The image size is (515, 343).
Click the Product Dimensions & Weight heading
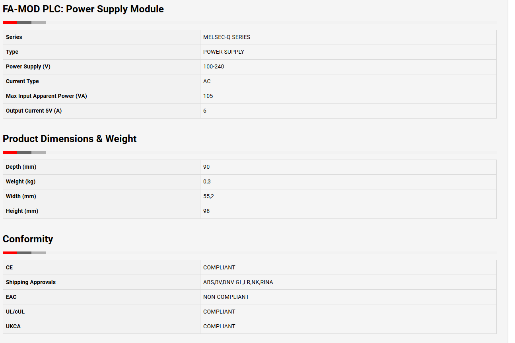70,139
